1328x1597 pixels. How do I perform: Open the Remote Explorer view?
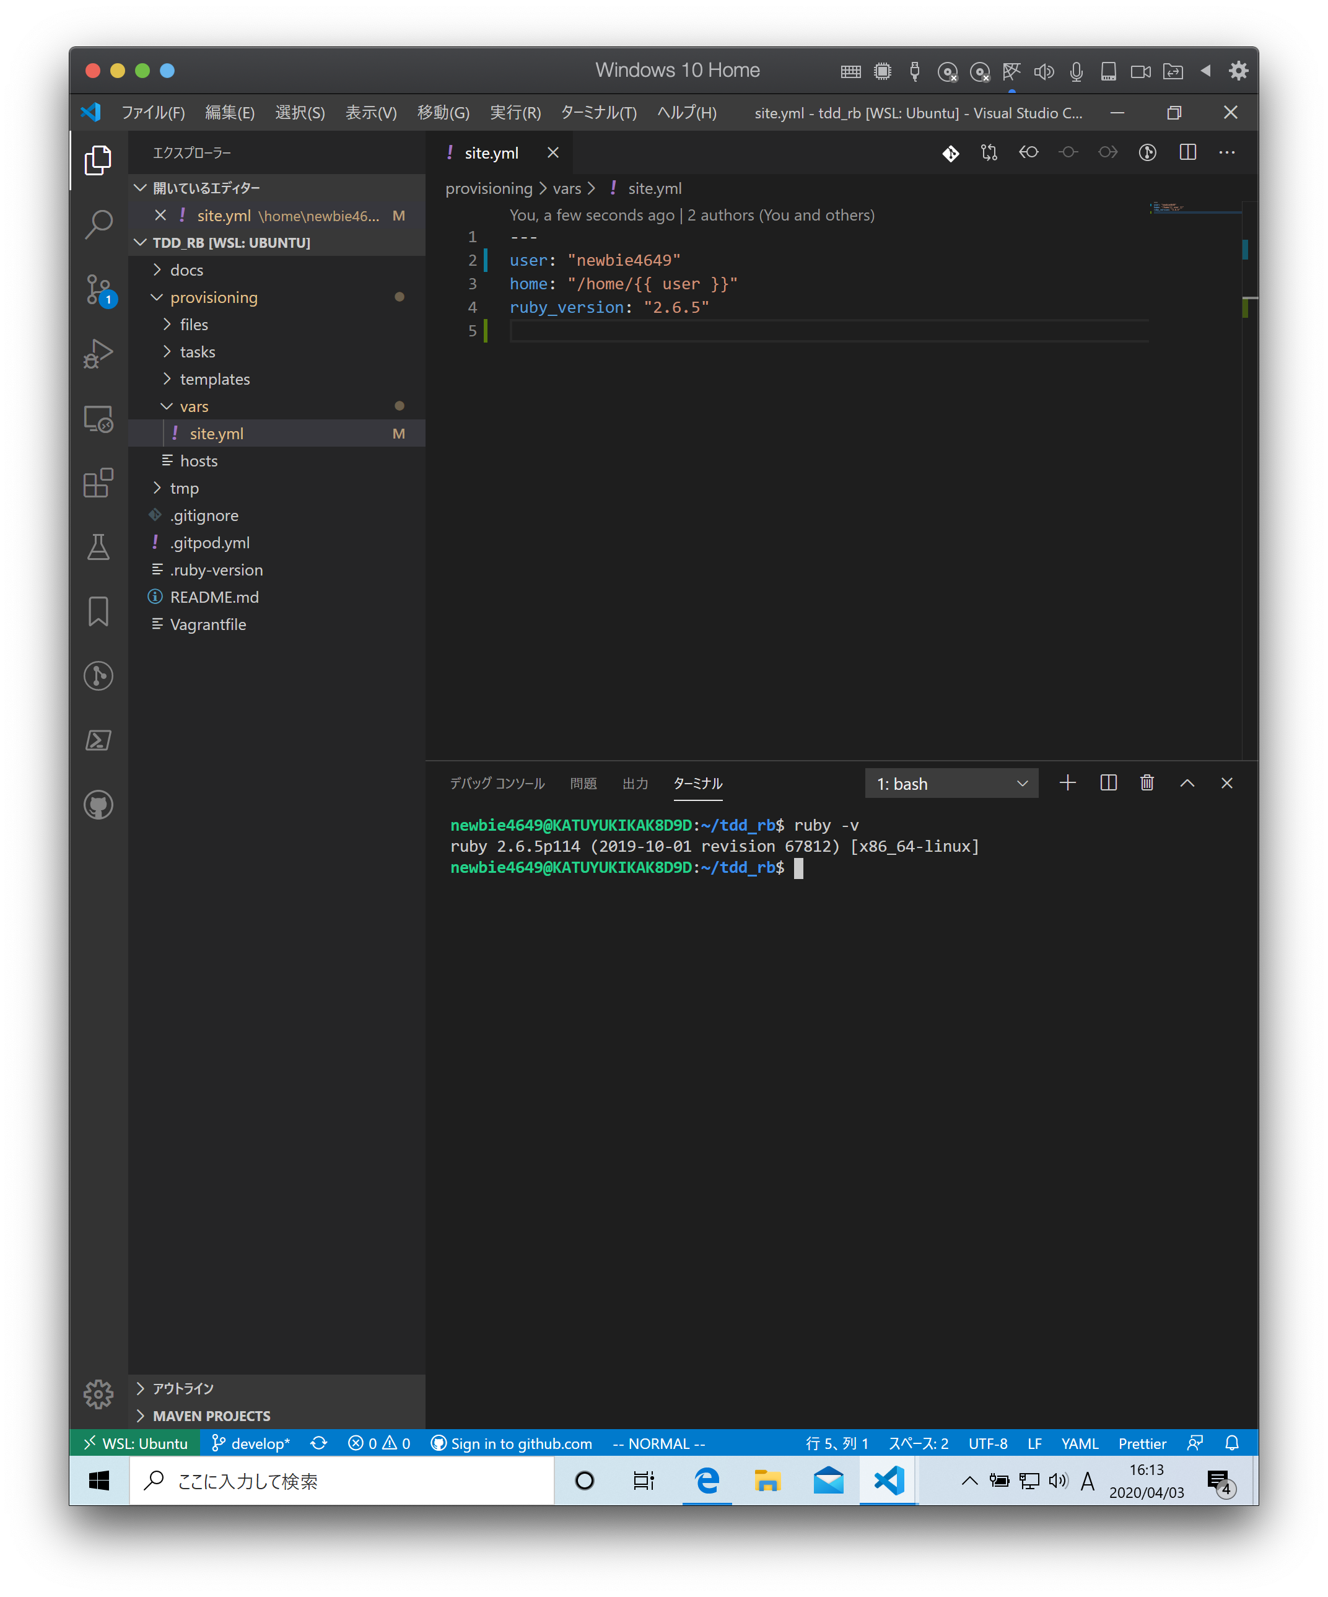coord(98,418)
